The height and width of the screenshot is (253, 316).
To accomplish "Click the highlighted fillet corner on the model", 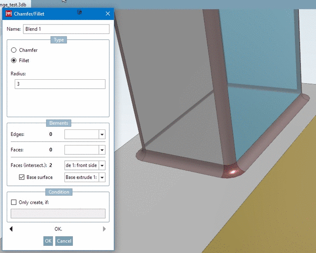I will [x=232, y=171].
